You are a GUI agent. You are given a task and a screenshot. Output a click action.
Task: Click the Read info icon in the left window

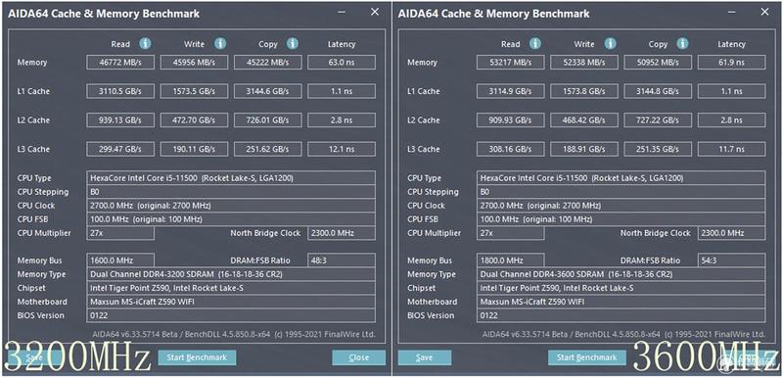[145, 44]
